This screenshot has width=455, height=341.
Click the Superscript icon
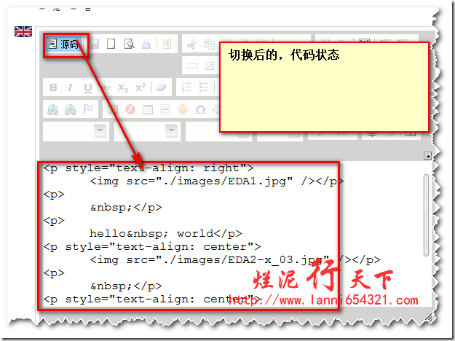[x=141, y=87]
